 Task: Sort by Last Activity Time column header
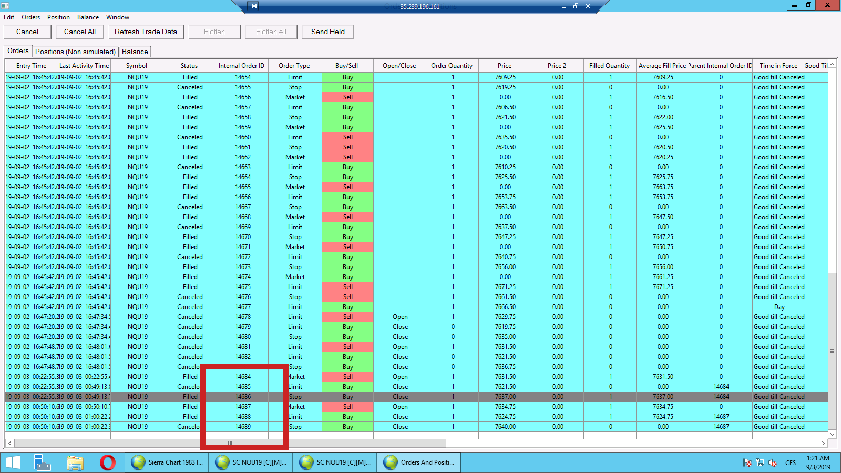click(84, 66)
